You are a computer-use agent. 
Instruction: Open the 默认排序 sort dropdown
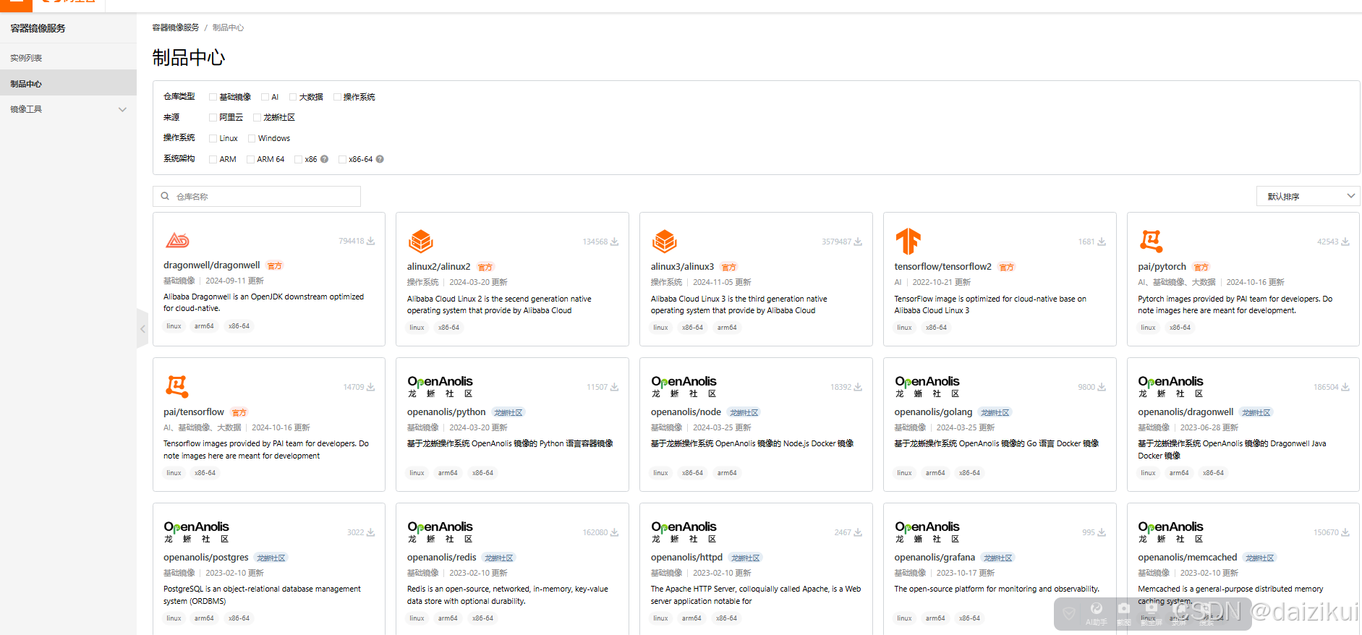[x=1308, y=196]
